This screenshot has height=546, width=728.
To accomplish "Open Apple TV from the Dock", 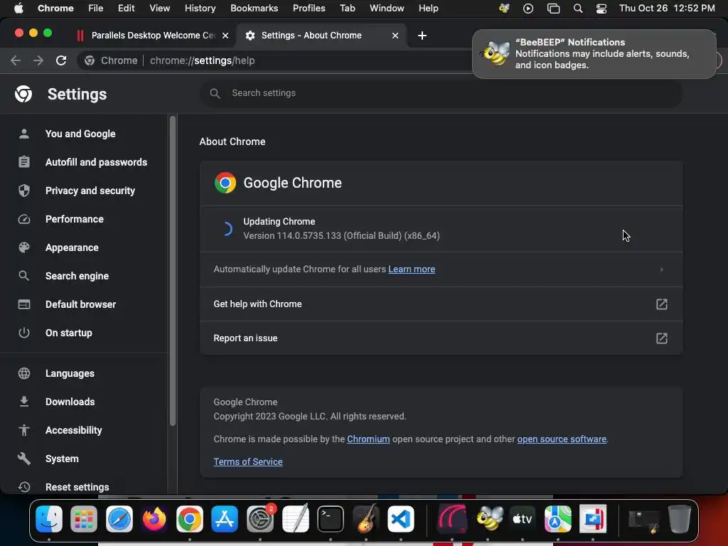I will [x=523, y=518].
